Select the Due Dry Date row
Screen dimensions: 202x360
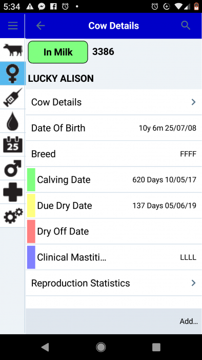pyautogui.click(x=114, y=206)
